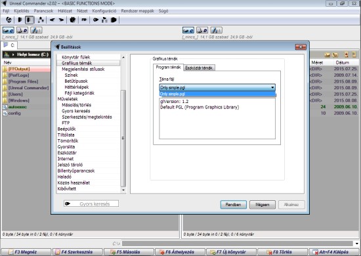Click the directory tree toolbar icon
Screen dimensions: 361x256
(41, 20)
